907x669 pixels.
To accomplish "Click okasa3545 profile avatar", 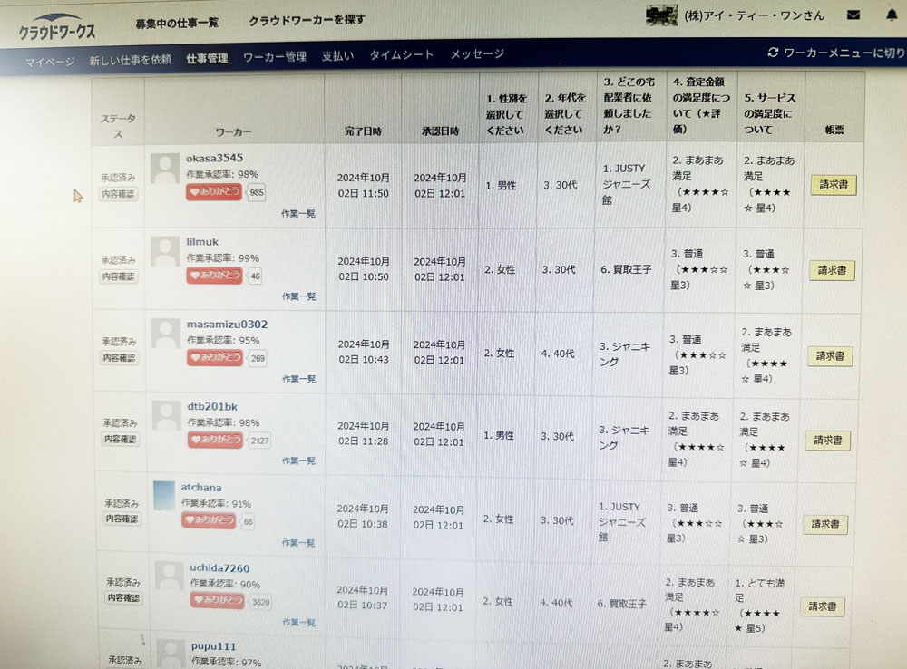I will tap(165, 169).
